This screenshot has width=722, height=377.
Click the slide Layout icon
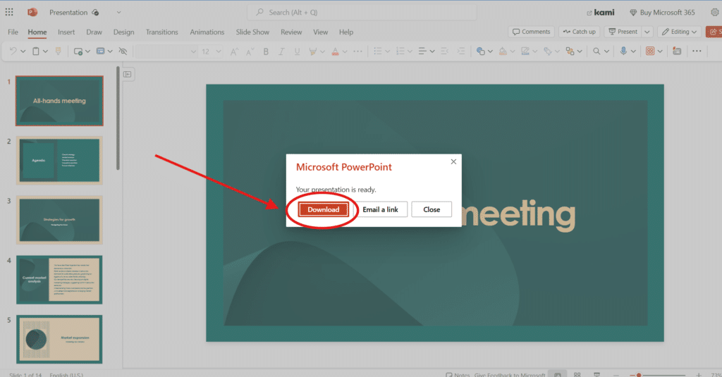tap(100, 51)
